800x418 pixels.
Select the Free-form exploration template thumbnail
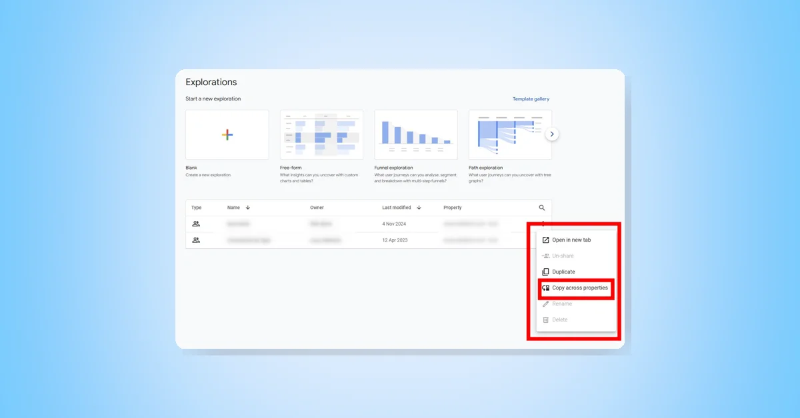pyautogui.click(x=321, y=134)
